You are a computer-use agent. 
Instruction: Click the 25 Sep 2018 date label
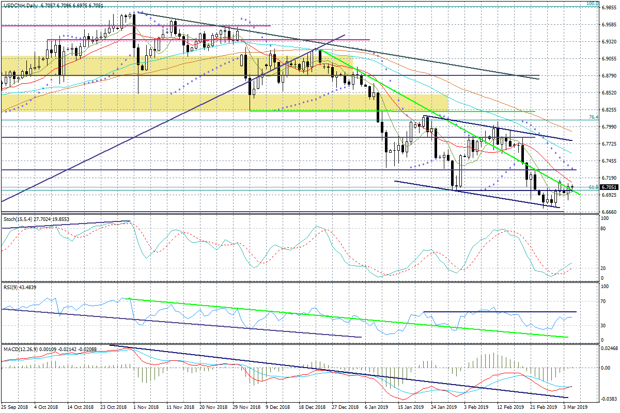(x=16, y=407)
